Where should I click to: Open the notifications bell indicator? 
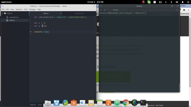point(183,2)
